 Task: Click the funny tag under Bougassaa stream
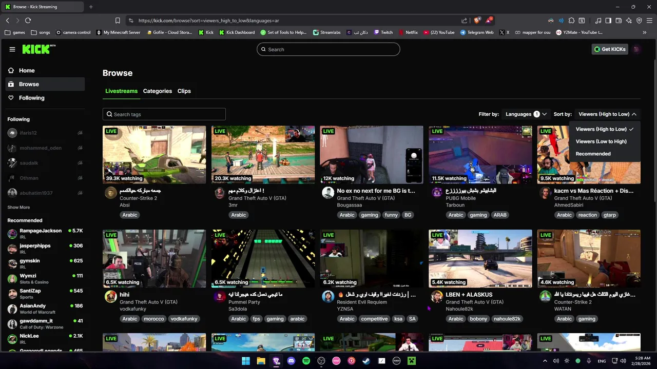click(391, 215)
